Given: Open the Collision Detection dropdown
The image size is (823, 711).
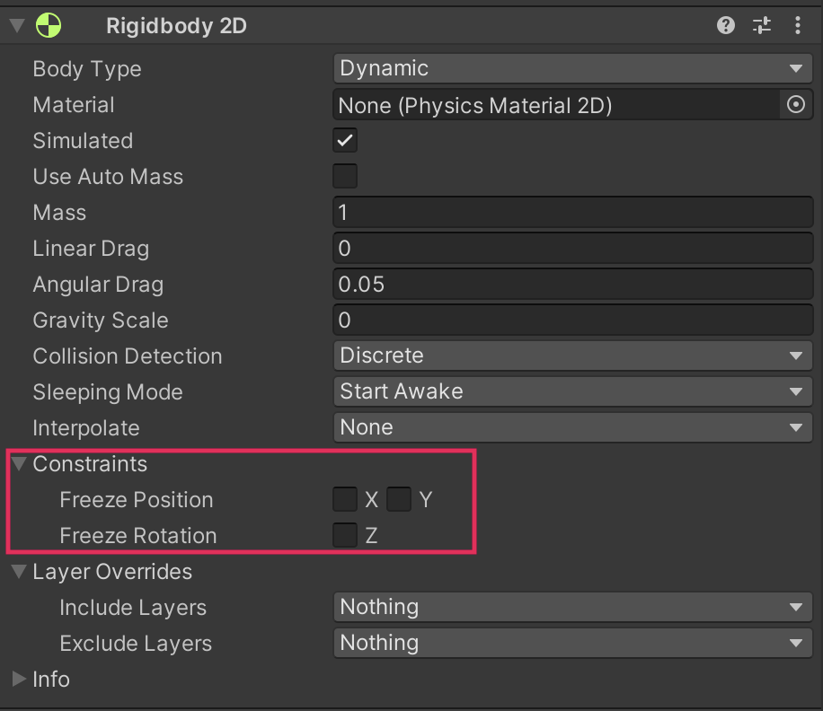Looking at the screenshot, I should click(572, 356).
